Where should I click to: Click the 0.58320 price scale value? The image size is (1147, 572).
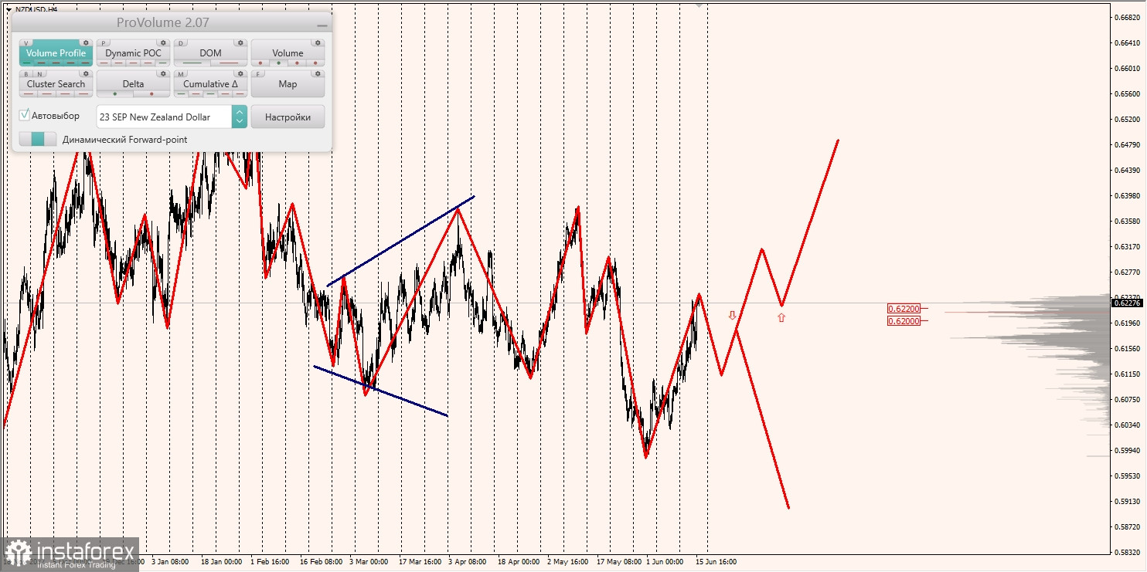(1128, 552)
